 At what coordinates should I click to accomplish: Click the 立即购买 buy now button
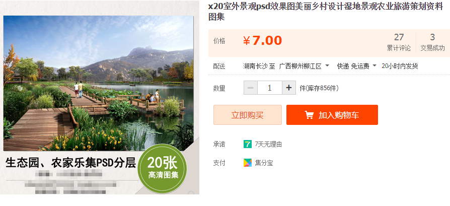click(x=247, y=115)
